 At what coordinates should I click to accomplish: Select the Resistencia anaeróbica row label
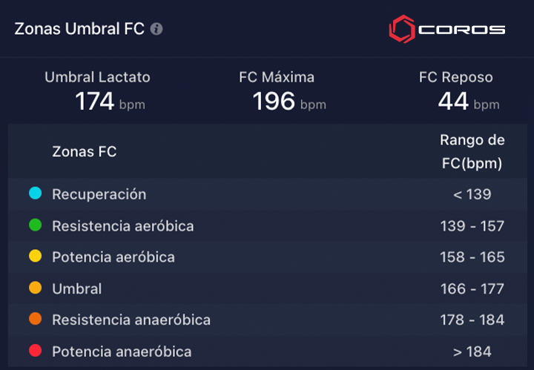[x=131, y=320]
